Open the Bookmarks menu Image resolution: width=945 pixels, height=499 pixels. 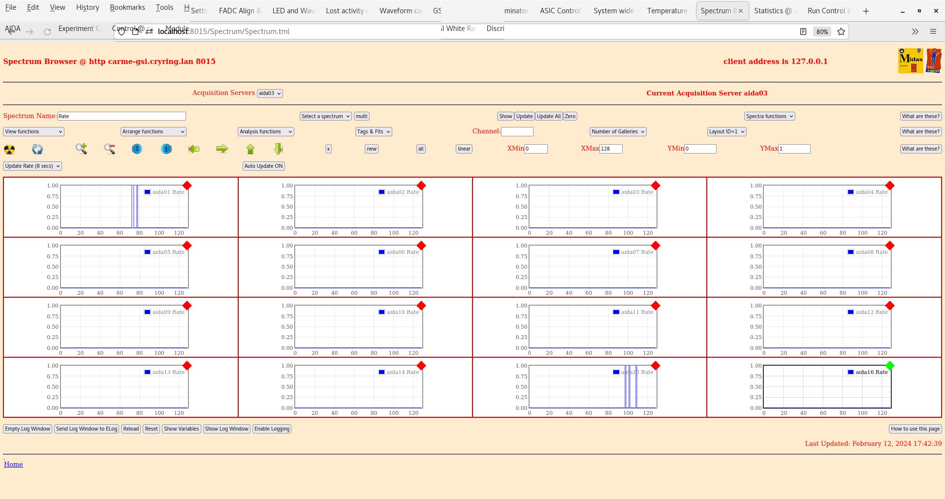(127, 7)
